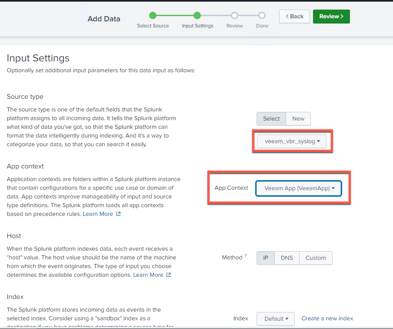Choose Select mode for source type
This screenshot has height=329, width=393.
(271, 119)
